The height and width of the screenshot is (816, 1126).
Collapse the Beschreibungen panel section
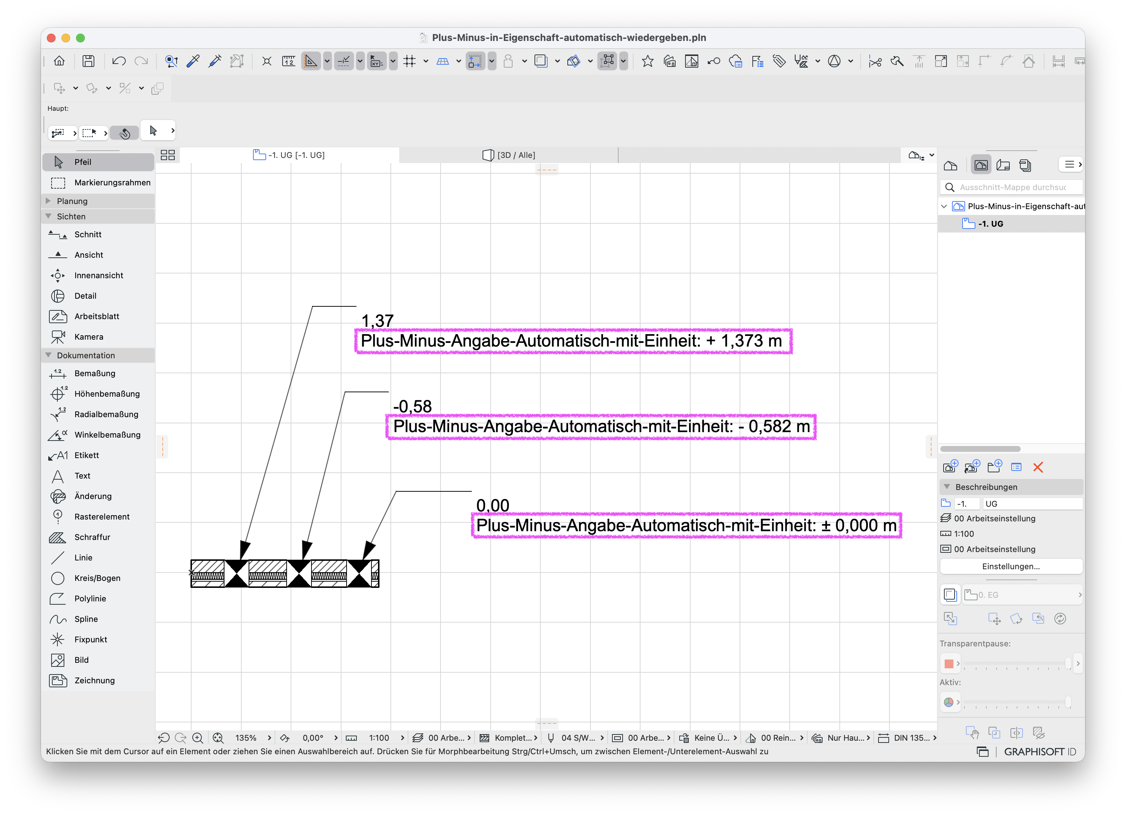tap(947, 487)
